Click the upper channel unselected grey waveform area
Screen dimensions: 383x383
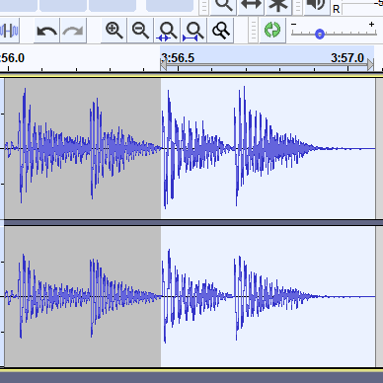click(x=82, y=148)
